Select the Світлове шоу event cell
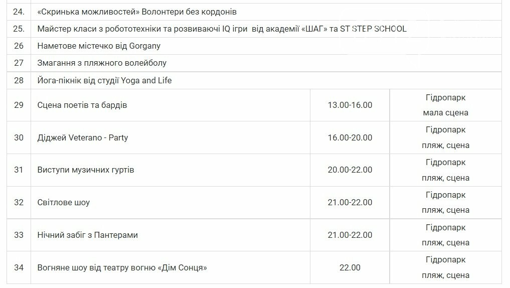Viewport: 510px width, 288px height. pyautogui.click(x=64, y=202)
